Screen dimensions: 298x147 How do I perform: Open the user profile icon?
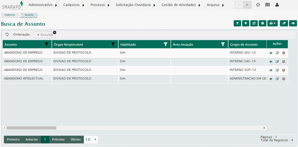click(277, 5)
